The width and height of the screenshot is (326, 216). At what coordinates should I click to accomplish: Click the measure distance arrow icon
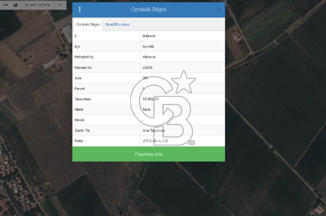click(x=6, y=5)
